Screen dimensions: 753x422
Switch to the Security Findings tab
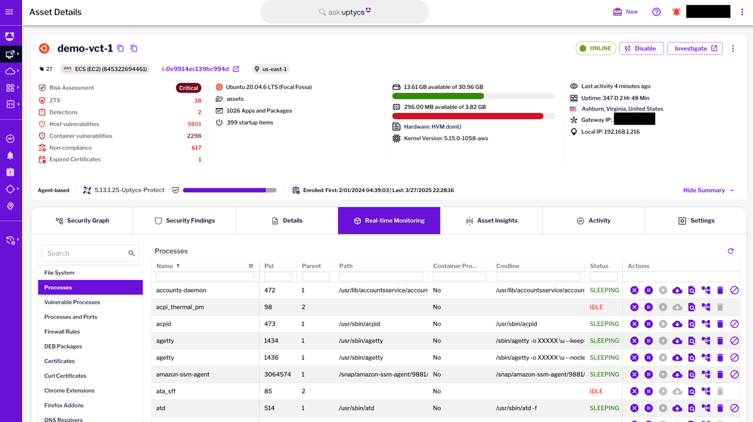click(184, 221)
